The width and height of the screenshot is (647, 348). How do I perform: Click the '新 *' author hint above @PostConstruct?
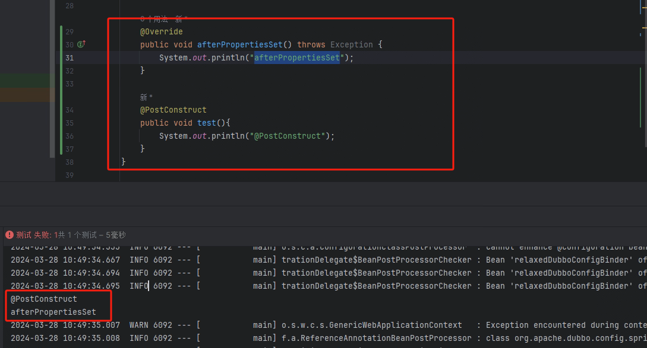(146, 97)
